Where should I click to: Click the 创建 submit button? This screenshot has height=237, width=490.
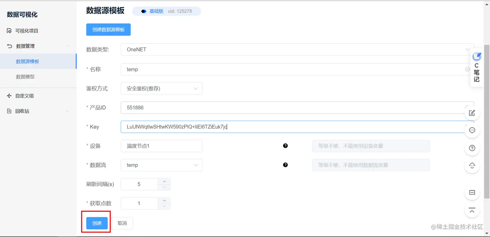[97, 223]
